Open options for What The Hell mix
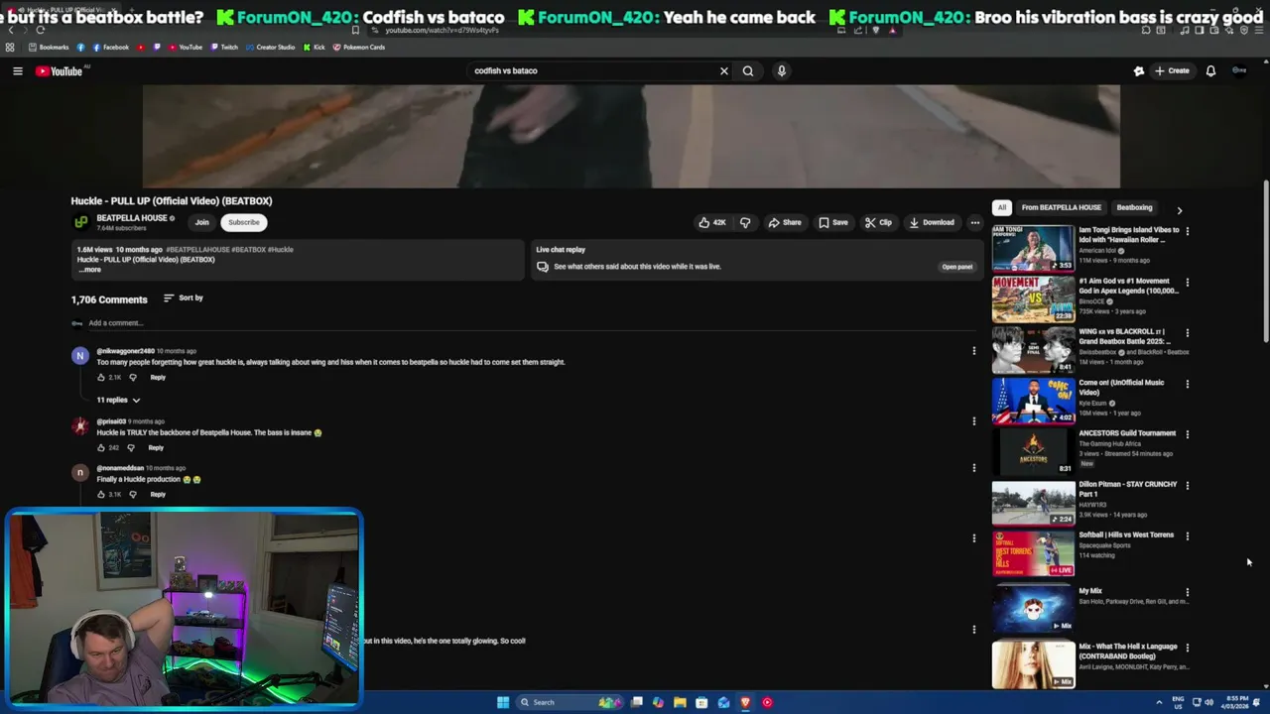This screenshot has height=714, width=1270. coord(1187,649)
